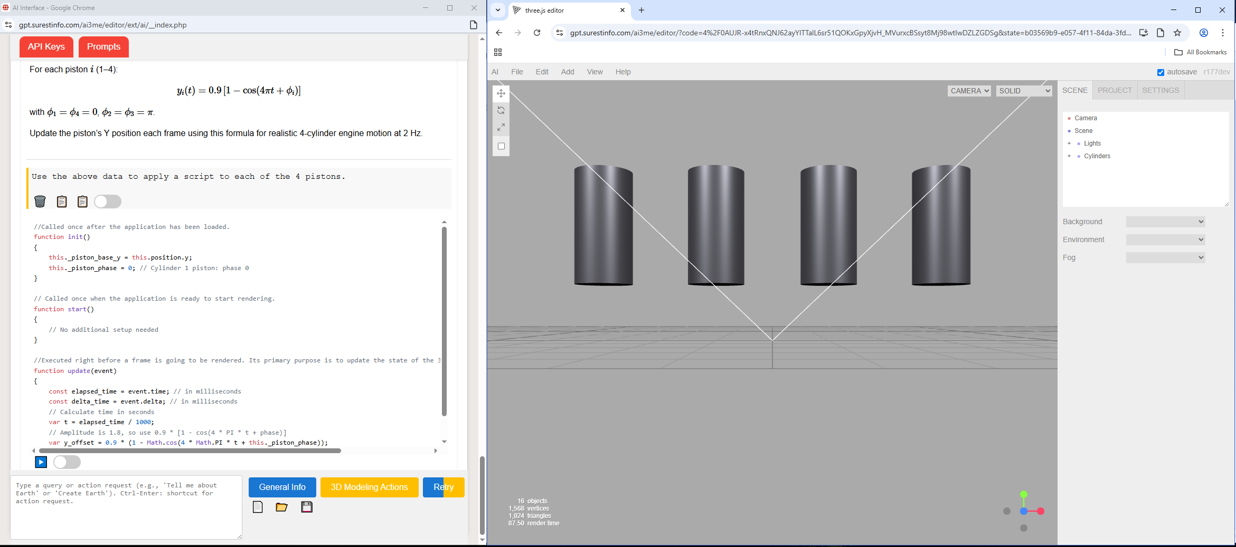Viewport: 1236px width, 547px height.
Task: Click the code panel horizontal scrollbar
Action: point(190,450)
